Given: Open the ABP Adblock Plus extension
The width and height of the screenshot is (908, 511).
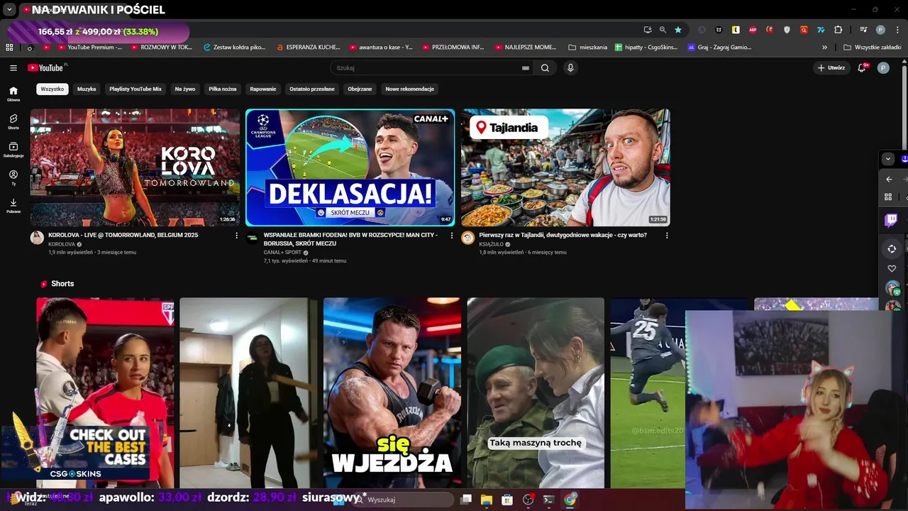Looking at the screenshot, I should pyautogui.click(x=753, y=30).
